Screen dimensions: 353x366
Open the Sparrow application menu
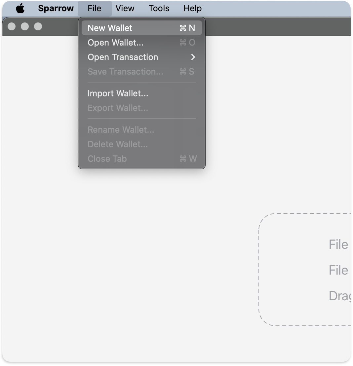click(56, 9)
